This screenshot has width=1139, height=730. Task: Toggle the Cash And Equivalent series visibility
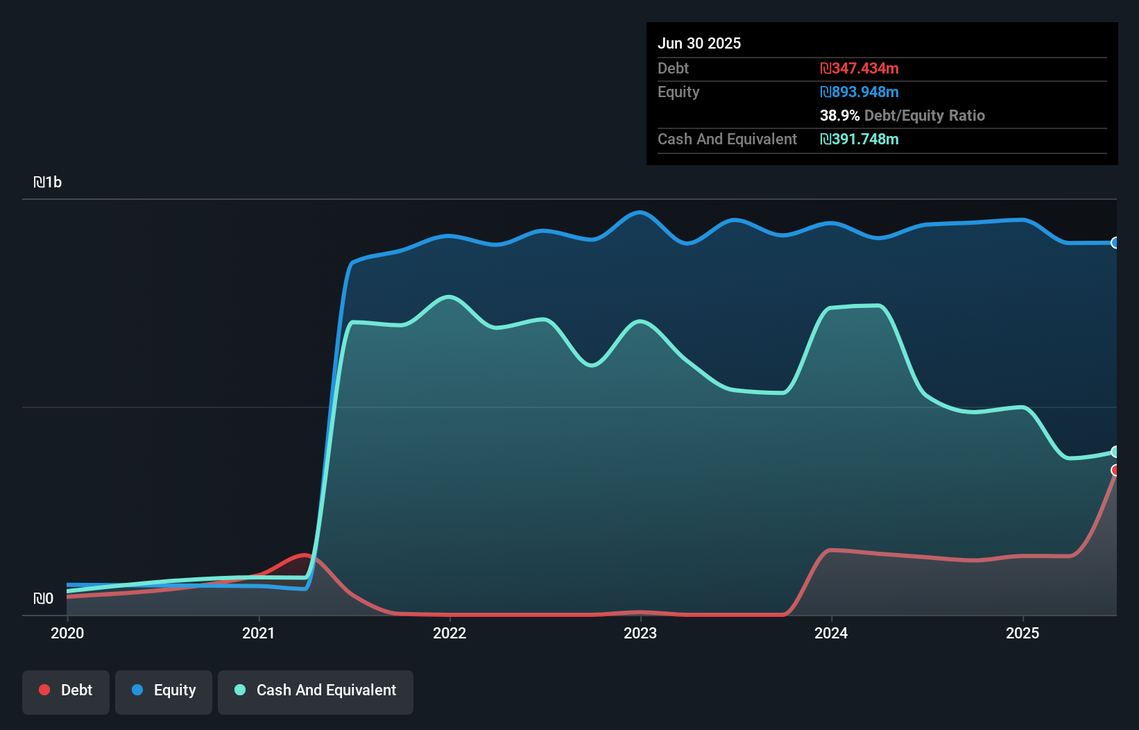315,691
